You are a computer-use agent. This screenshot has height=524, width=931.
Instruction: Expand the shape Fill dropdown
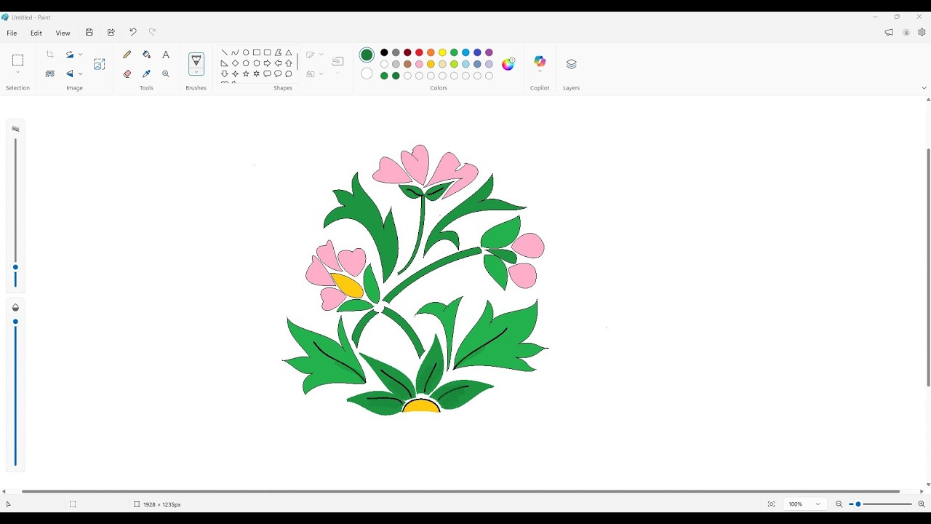click(321, 74)
